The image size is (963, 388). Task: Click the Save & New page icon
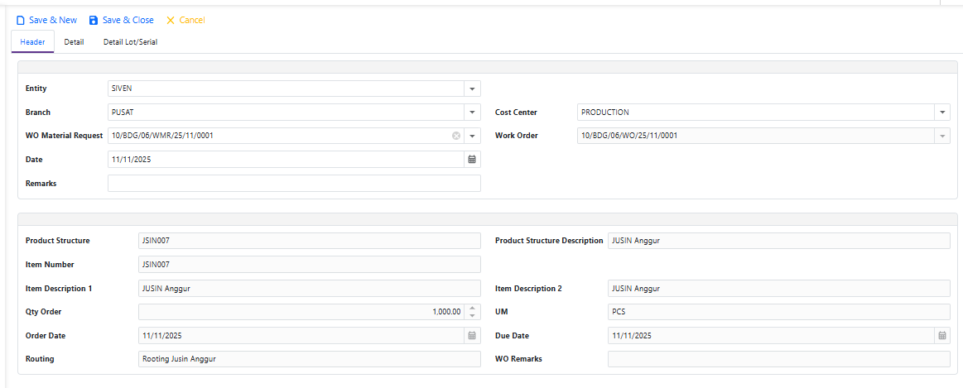[x=20, y=20]
